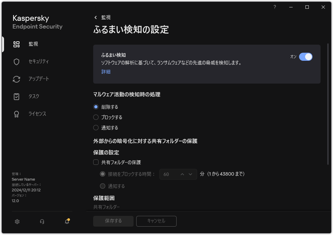Open the settings gear at bottom left
Viewport: 333px width, 235px height.
click(17, 222)
